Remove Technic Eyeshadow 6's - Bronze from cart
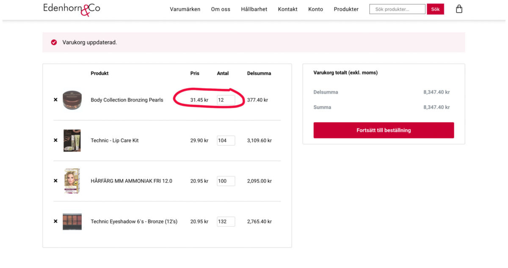 55,221
